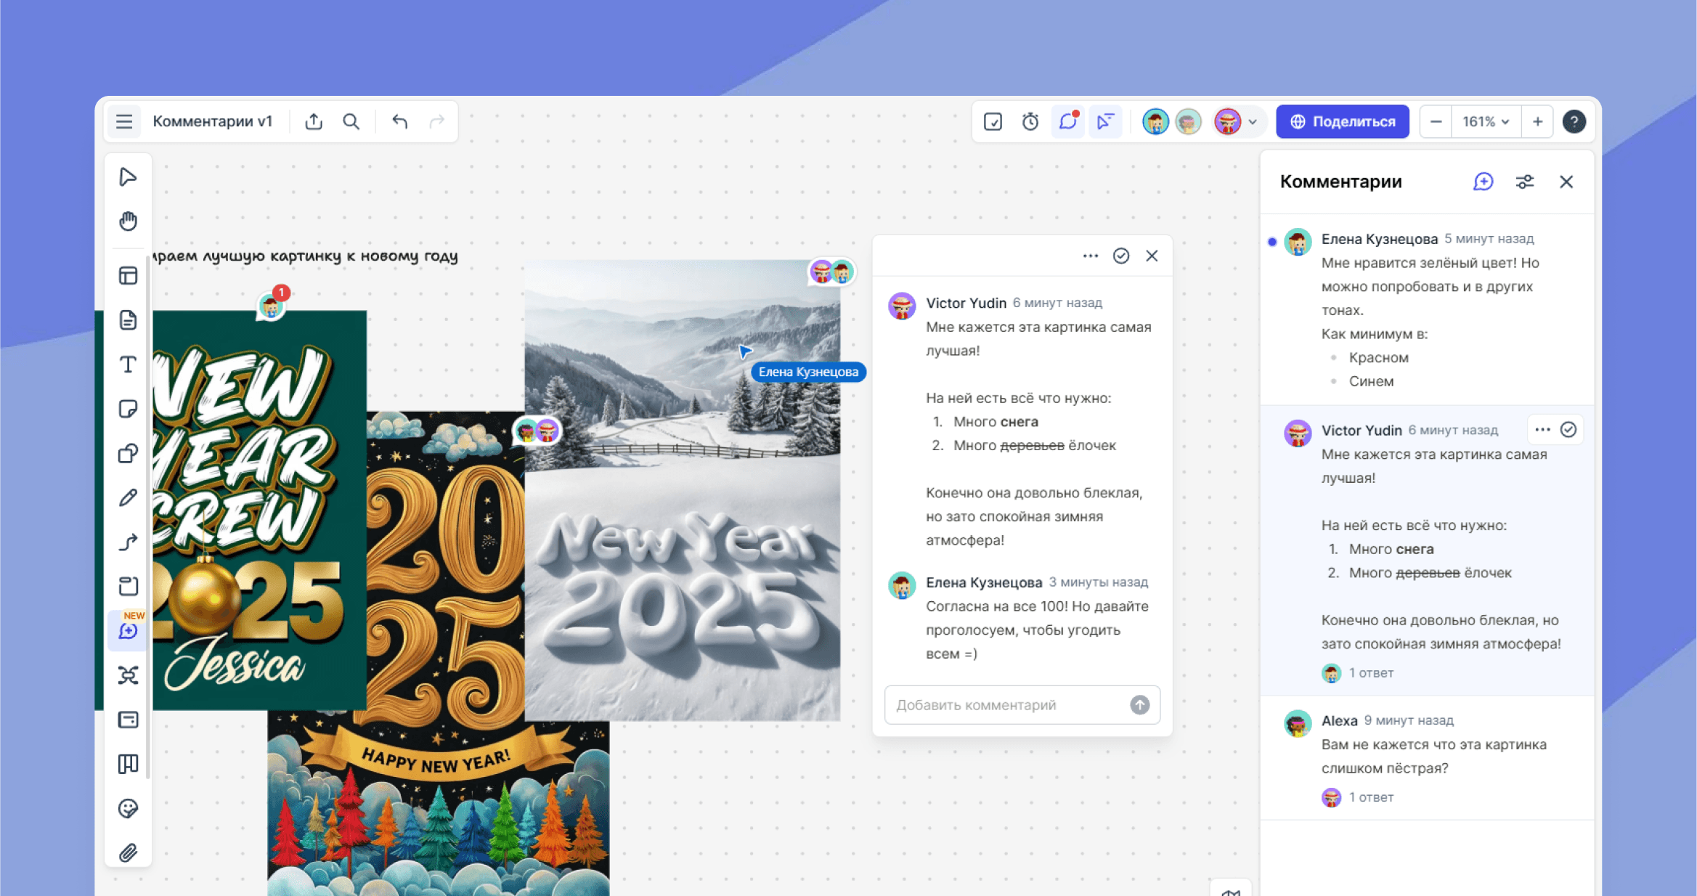Open the templates layout tool
The image size is (1697, 896).
129,276
